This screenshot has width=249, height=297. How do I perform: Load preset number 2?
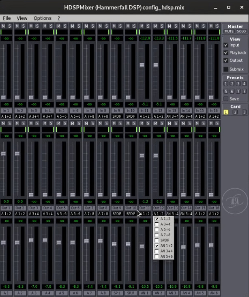point(232,84)
